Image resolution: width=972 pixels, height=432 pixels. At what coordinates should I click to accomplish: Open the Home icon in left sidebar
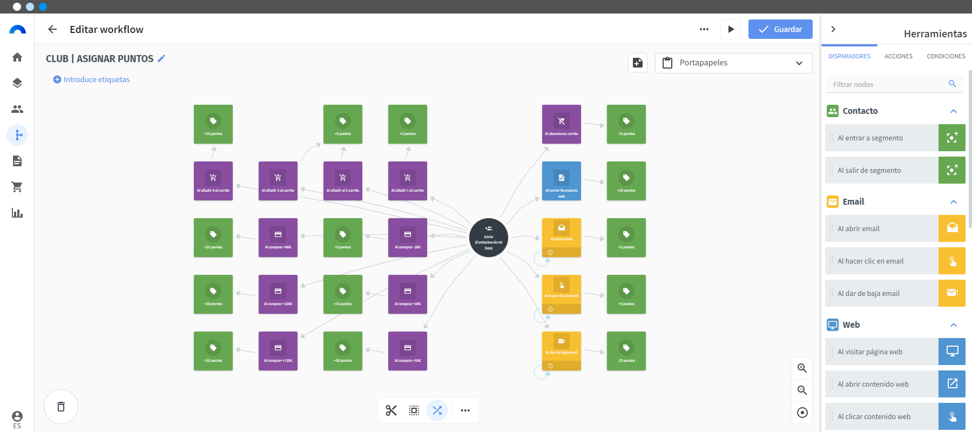point(17,57)
